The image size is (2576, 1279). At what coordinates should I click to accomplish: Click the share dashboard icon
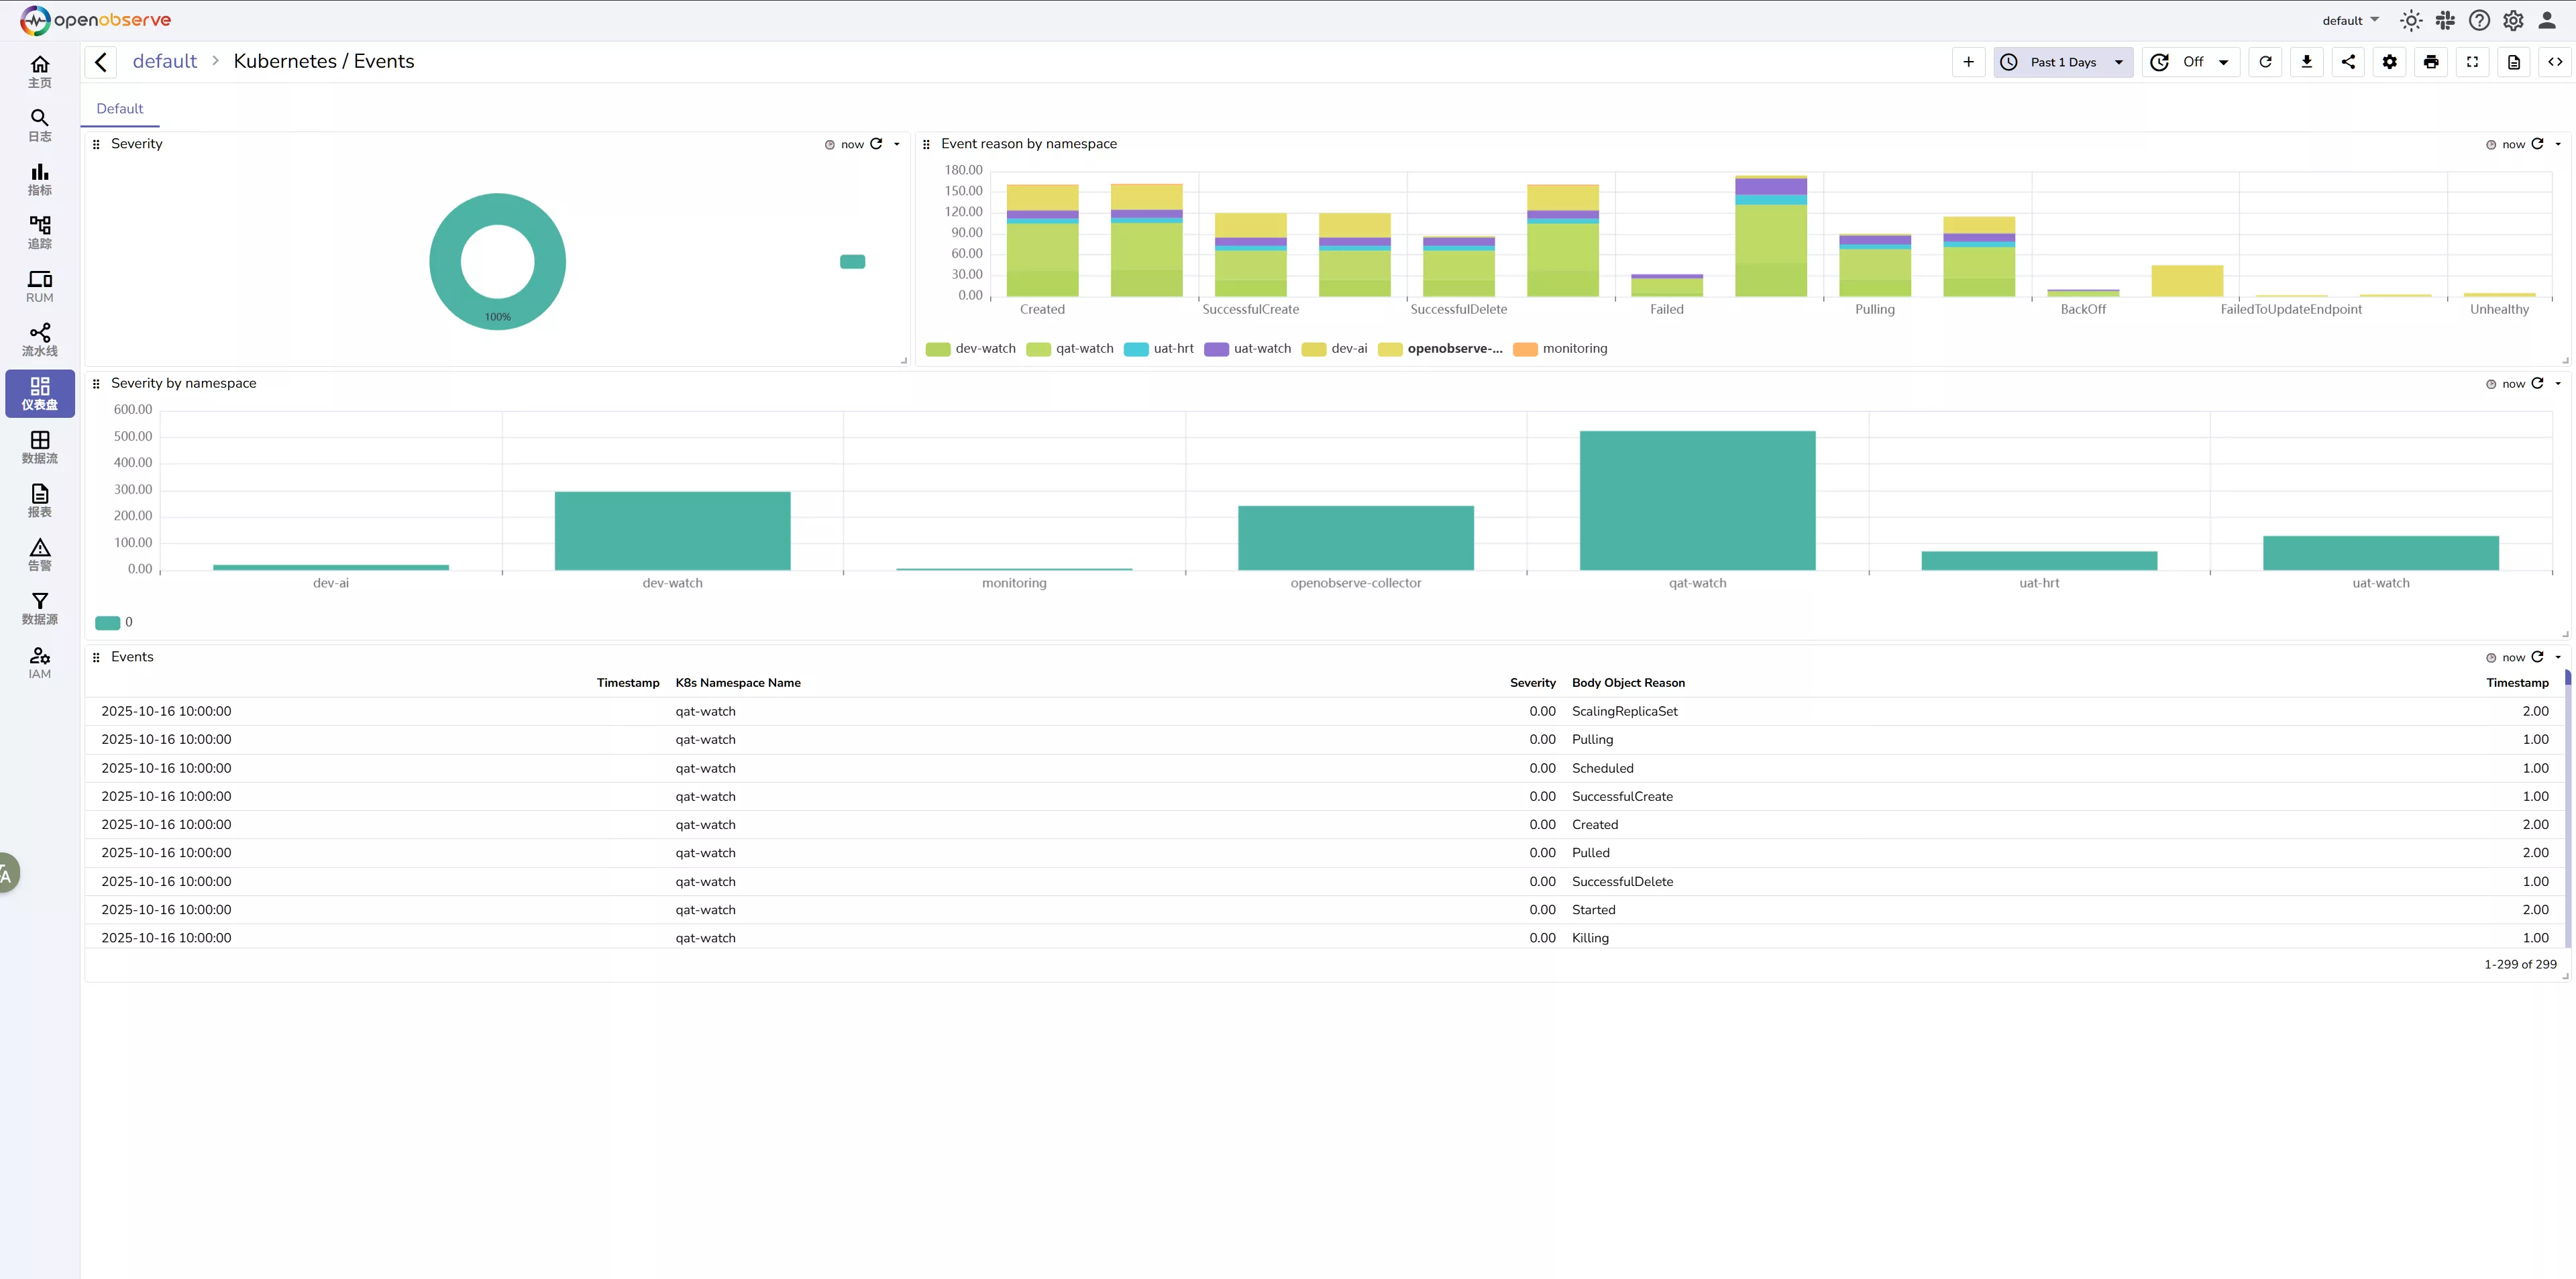click(x=2348, y=62)
